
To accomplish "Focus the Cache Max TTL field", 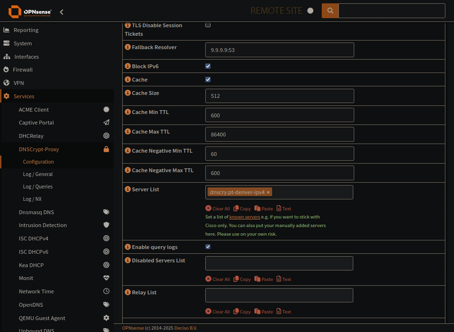I will (x=280, y=134).
